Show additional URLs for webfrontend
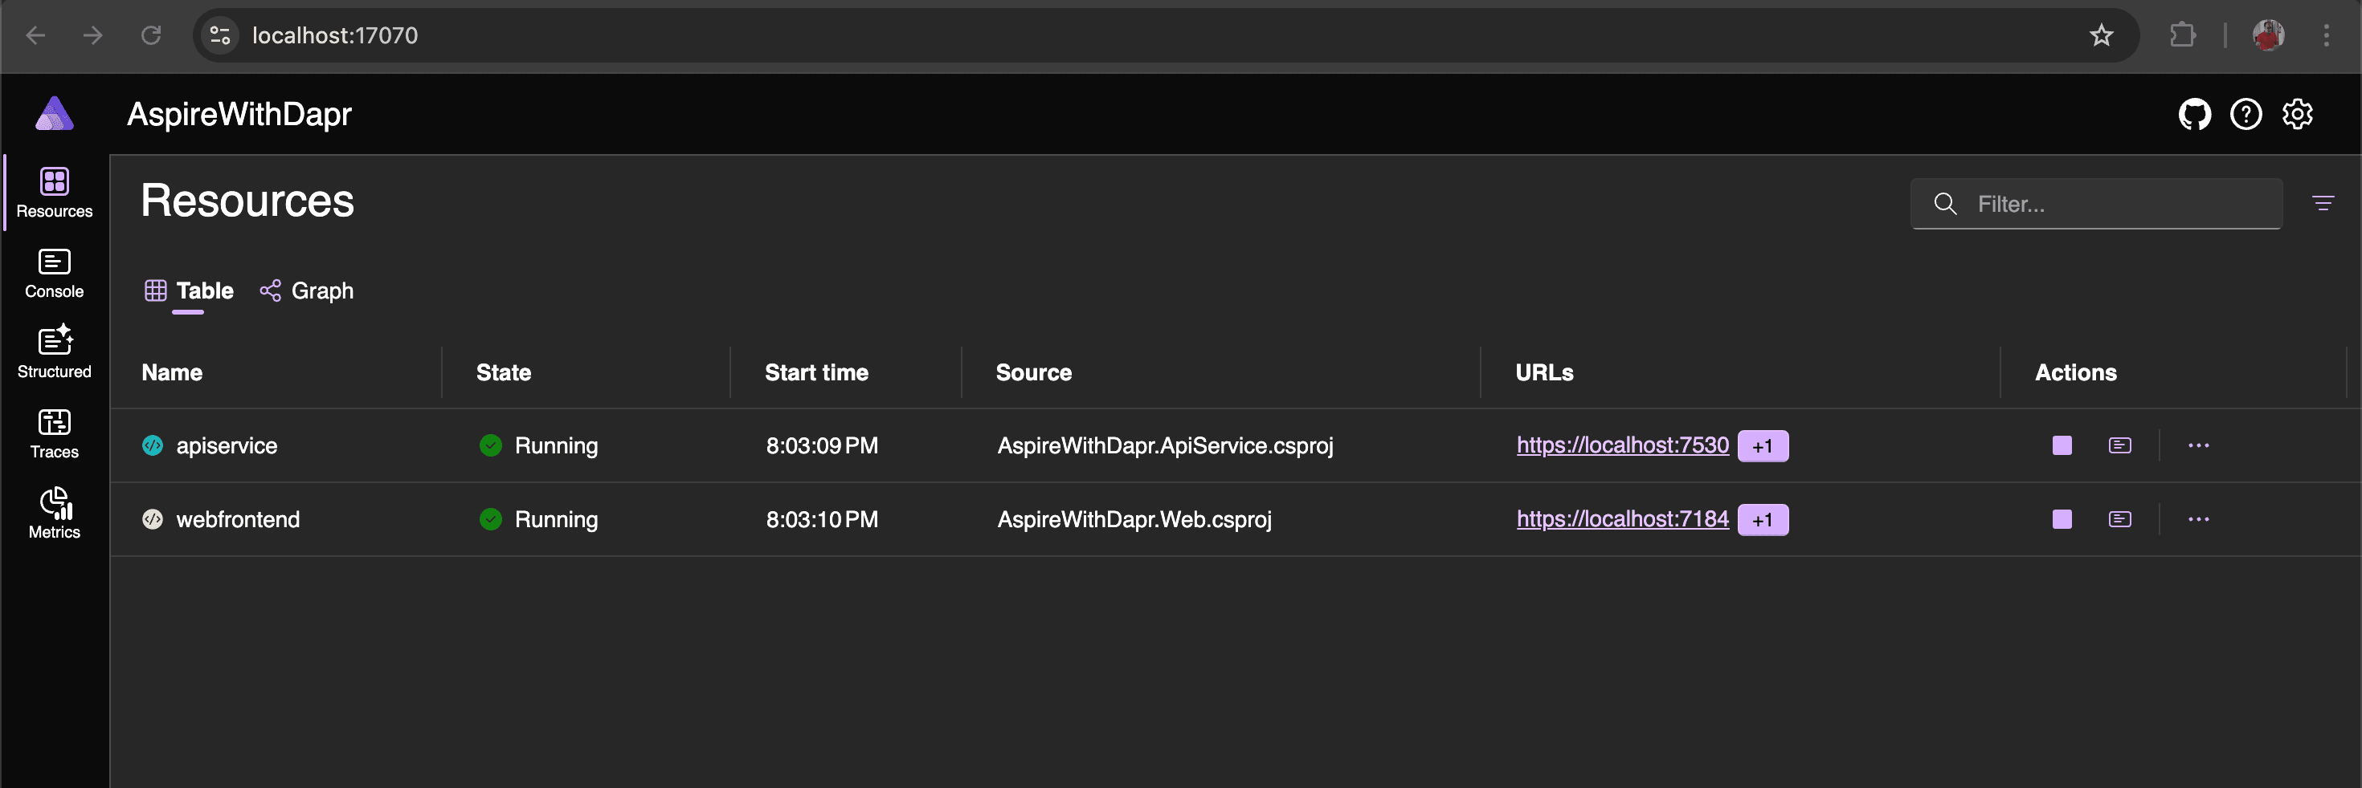Image resolution: width=2362 pixels, height=788 pixels. (1763, 521)
